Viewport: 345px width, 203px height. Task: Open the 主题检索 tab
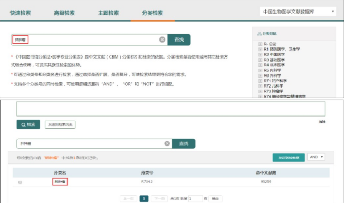pyautogui.click(x=108, y=13)
